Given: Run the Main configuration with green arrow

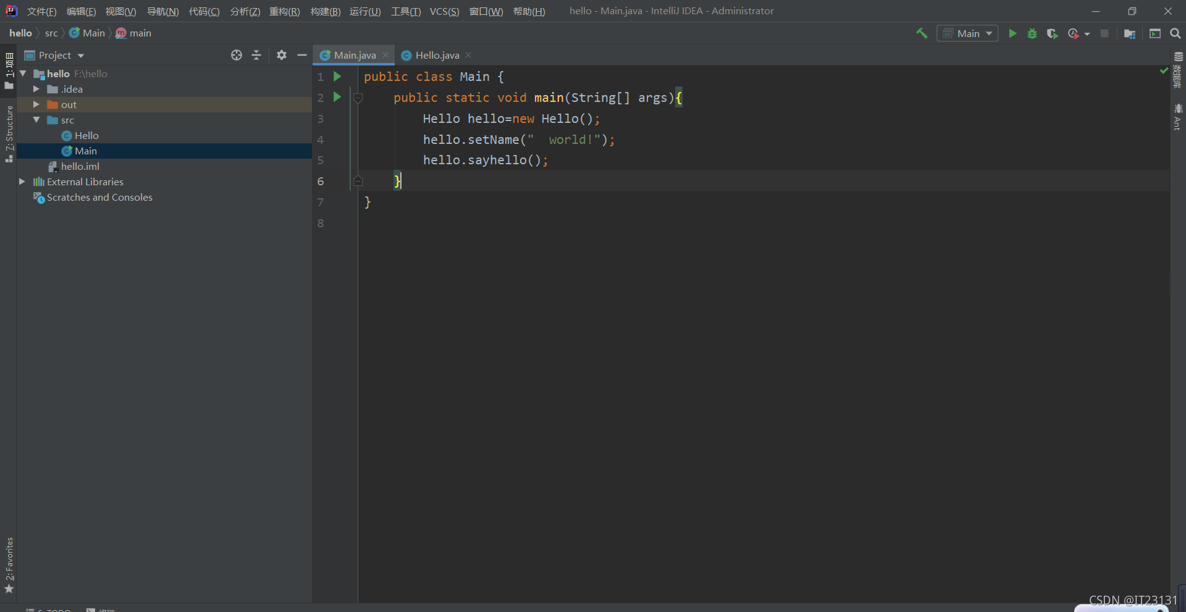Looking at the screenshot, I should click(x=1012, y=33).
